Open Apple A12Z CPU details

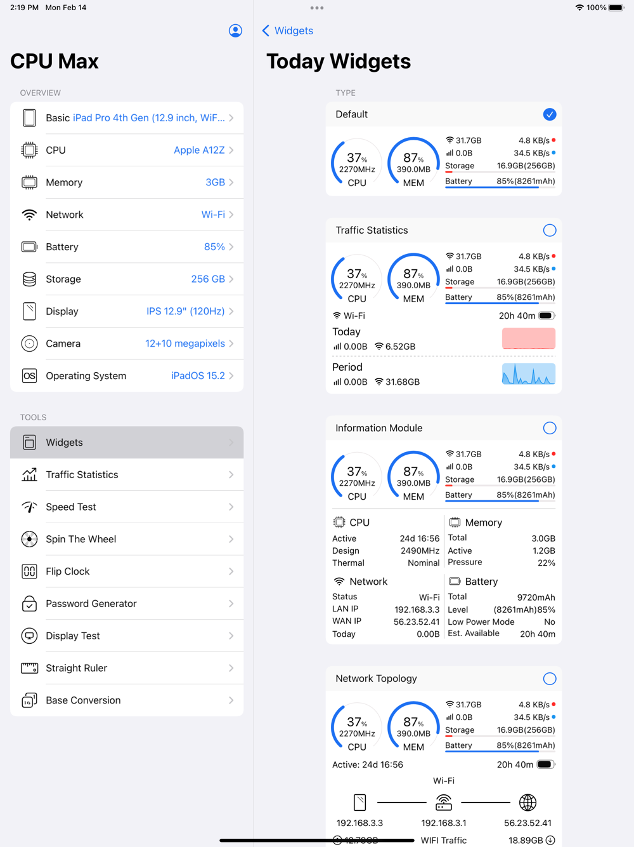coord(199,150)
